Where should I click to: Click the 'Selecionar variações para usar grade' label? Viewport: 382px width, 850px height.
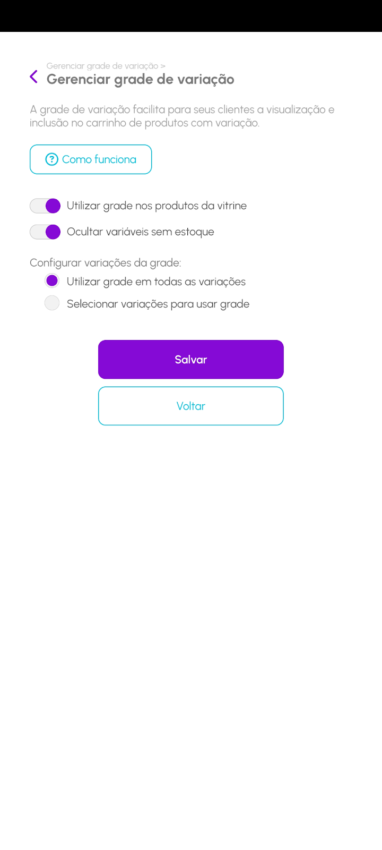point(158,304)
